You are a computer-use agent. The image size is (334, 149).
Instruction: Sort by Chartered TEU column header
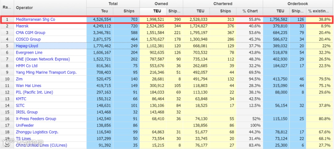(x=196, y=11)
